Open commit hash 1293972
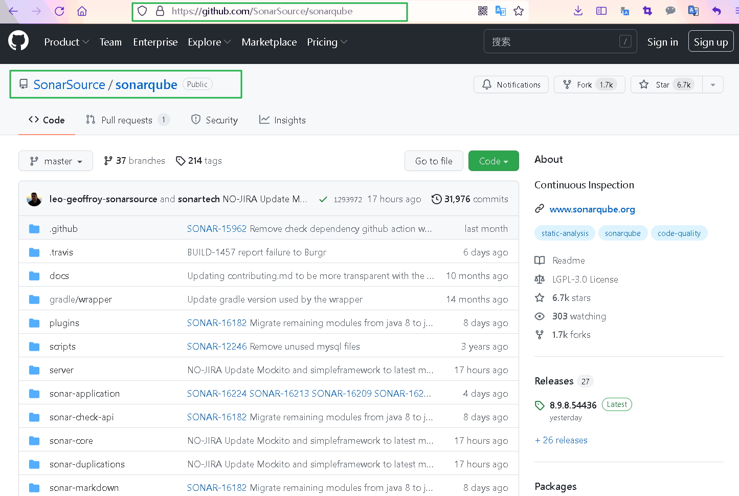The height and width of the screenshot is (496, 739). coord(348,200)
